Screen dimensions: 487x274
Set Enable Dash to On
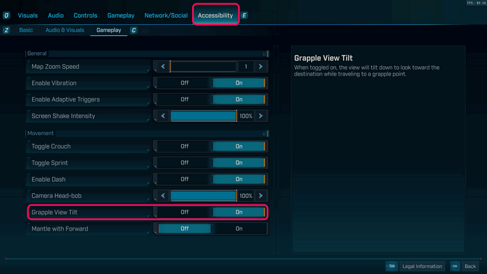tap(239, 179)
